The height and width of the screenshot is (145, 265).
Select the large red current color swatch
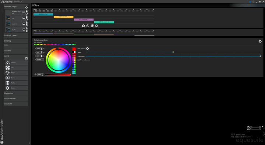74,49
